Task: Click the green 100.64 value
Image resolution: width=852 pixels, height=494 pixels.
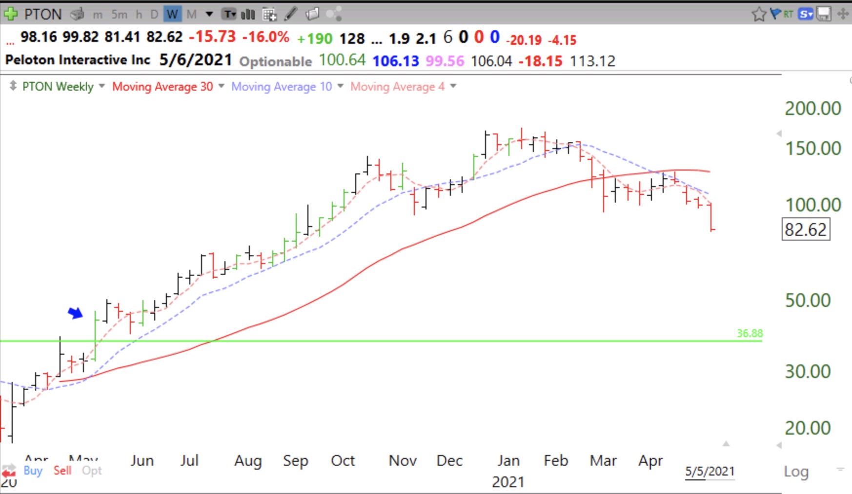Action: 342,60
